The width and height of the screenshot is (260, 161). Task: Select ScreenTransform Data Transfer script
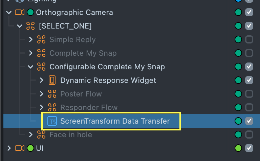pos(115,121)
